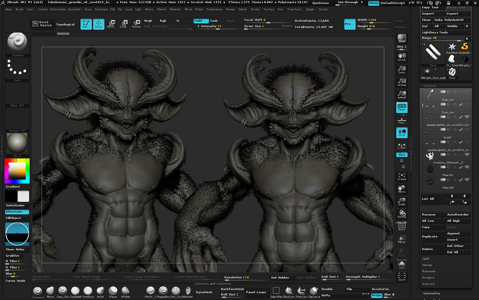Activate the Draw mode button

(x=98, y=24)
